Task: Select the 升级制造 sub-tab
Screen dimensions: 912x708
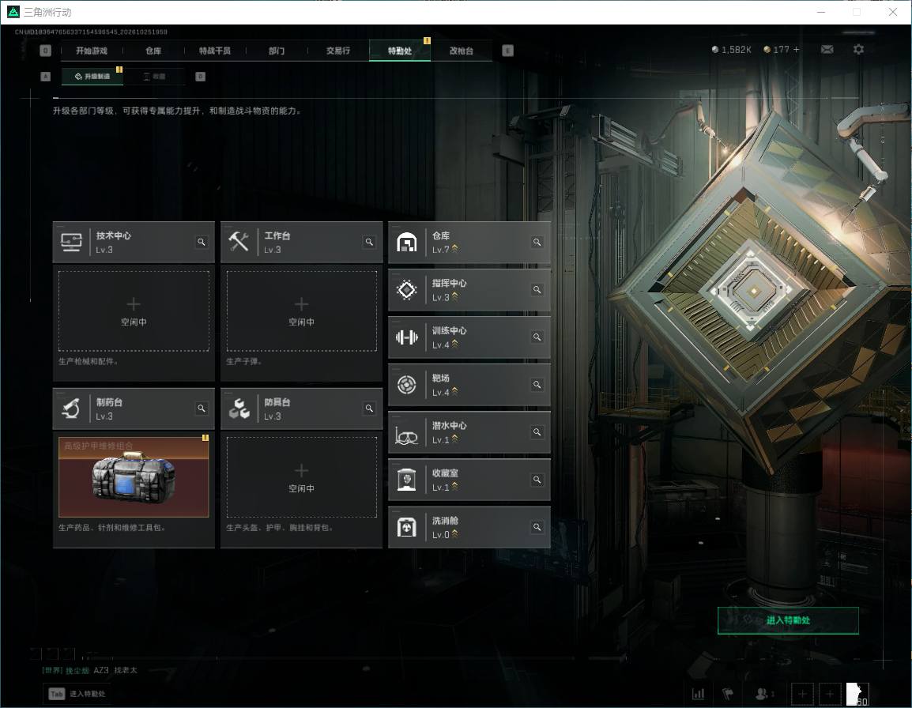Action: tap(92, 76)
